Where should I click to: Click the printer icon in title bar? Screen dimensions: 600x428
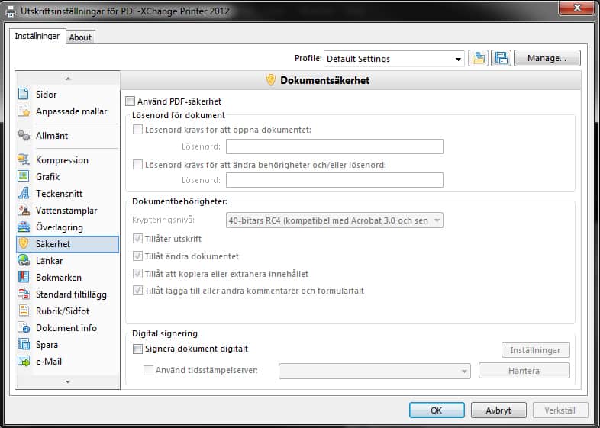(11, 11)
